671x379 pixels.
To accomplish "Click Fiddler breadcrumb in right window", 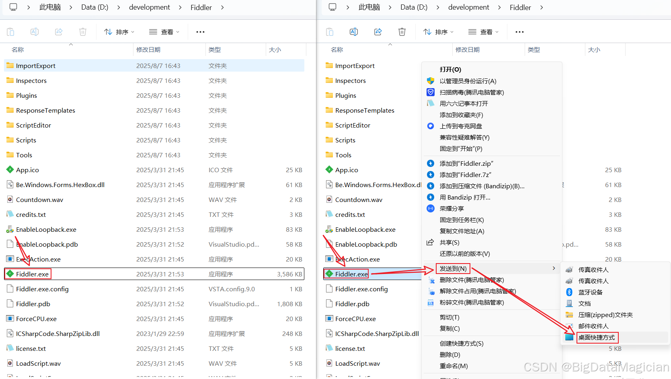I will click(x=520, y=7).
